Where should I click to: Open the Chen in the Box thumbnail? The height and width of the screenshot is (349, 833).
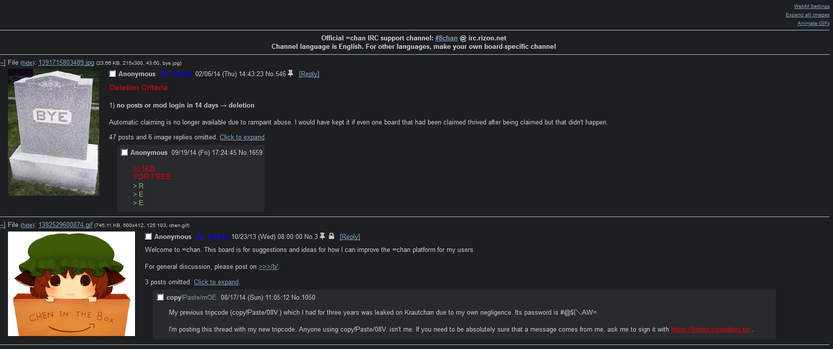coord(71,284)
